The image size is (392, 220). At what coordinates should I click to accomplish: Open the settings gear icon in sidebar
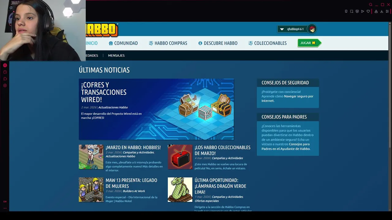(x=5, y=86)
